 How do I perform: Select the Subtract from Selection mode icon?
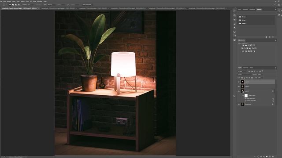click(x=16, y=5)
